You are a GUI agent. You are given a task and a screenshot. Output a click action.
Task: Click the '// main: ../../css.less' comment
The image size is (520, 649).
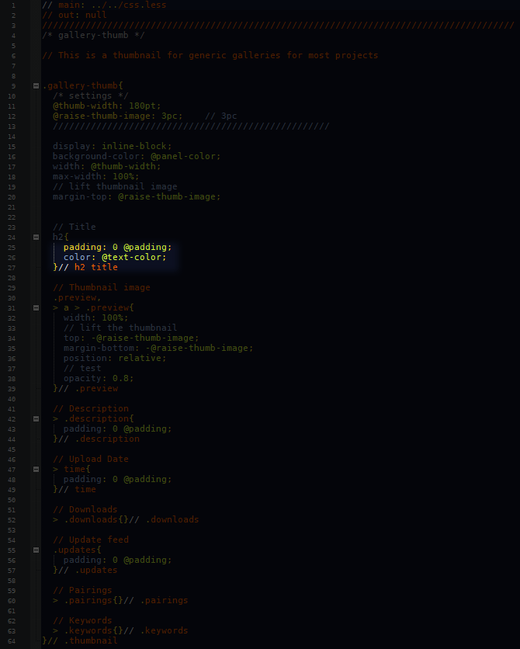coord(103,5)
